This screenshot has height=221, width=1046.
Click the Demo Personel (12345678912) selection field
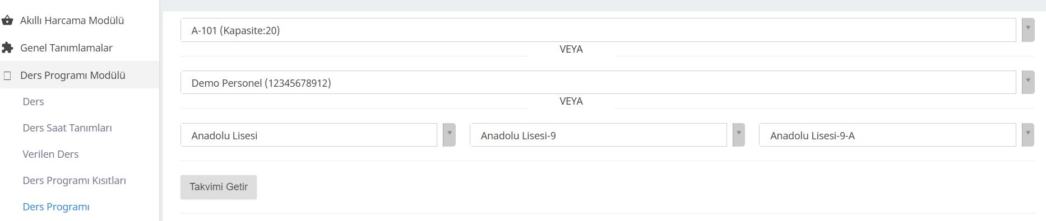point(598,83)
